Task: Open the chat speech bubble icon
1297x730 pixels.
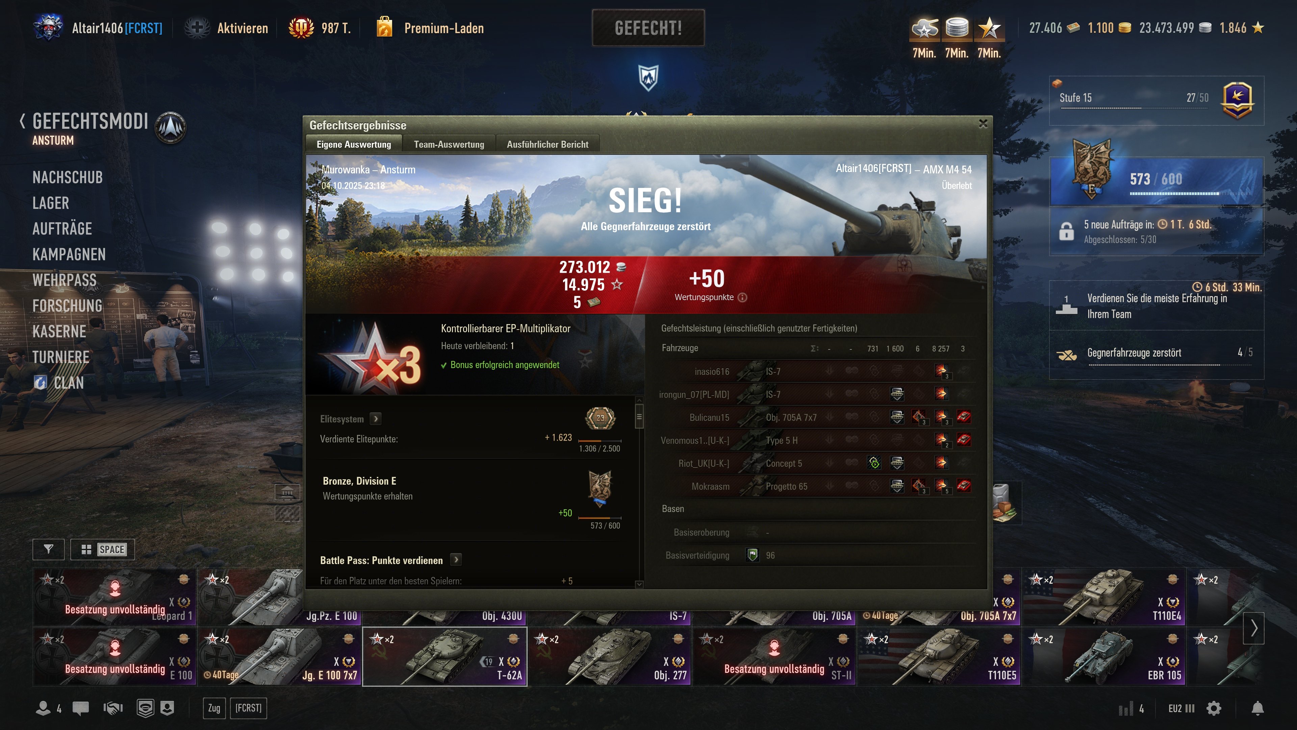Action: coord(81,708)
